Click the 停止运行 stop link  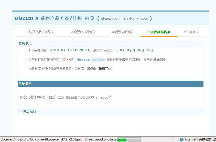click(29, 111)
